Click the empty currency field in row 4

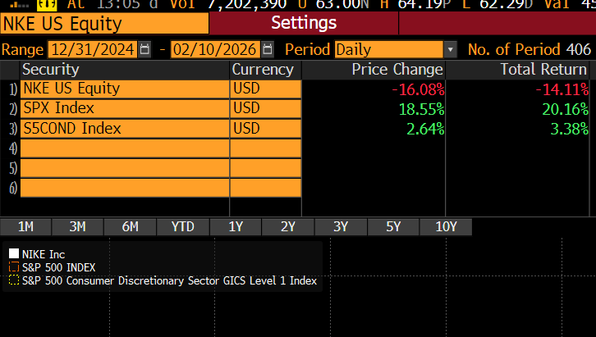(265, 148)
